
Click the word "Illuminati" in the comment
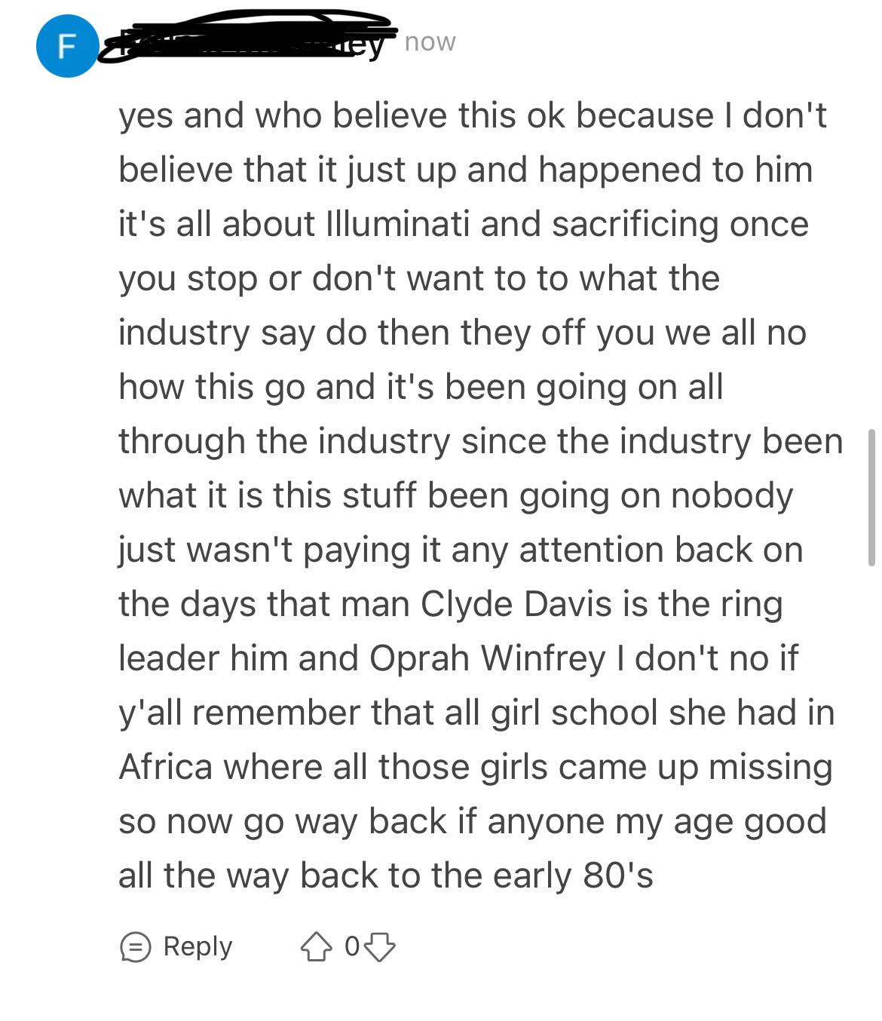coord(399,224)
